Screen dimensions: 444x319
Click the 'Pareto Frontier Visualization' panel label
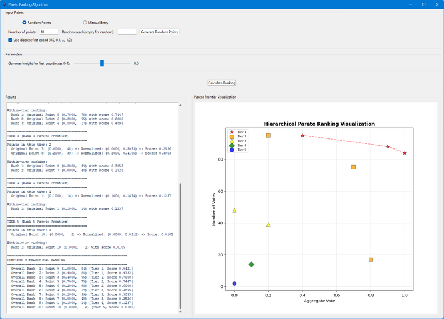coord(215,97)
